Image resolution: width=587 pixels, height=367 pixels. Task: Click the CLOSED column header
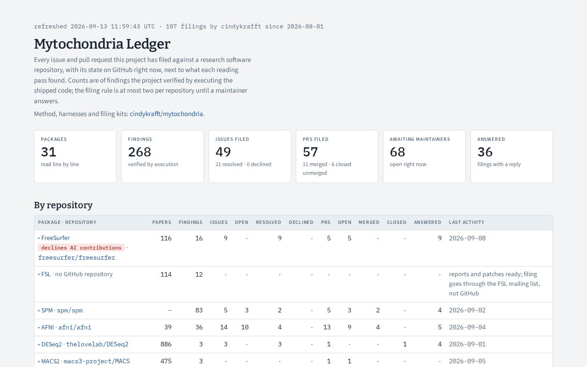(x=397, y=222)
